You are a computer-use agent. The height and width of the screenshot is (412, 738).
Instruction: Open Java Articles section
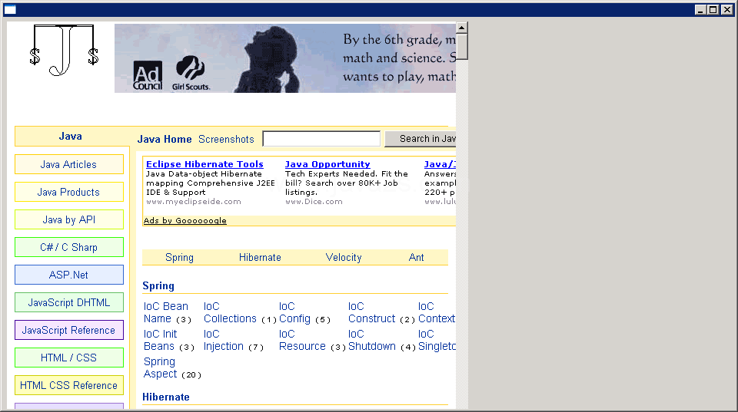(x=68, y=164)
